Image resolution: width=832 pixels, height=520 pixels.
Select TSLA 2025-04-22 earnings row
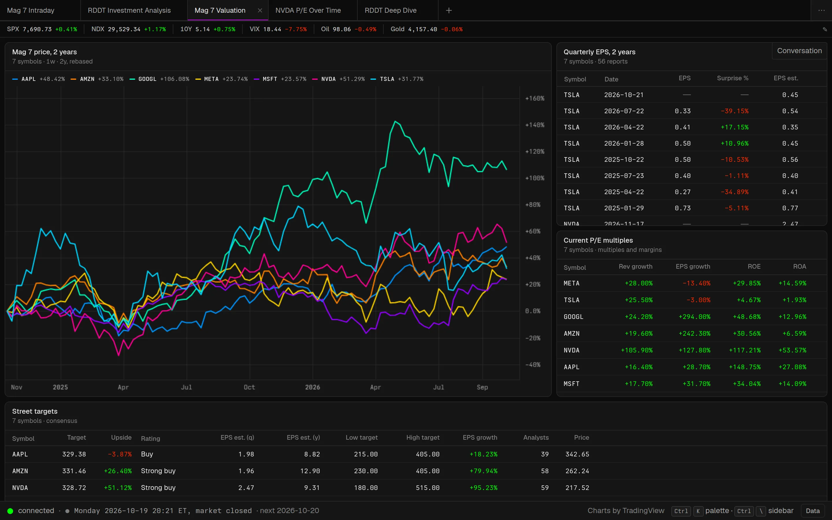pos(691,192)
